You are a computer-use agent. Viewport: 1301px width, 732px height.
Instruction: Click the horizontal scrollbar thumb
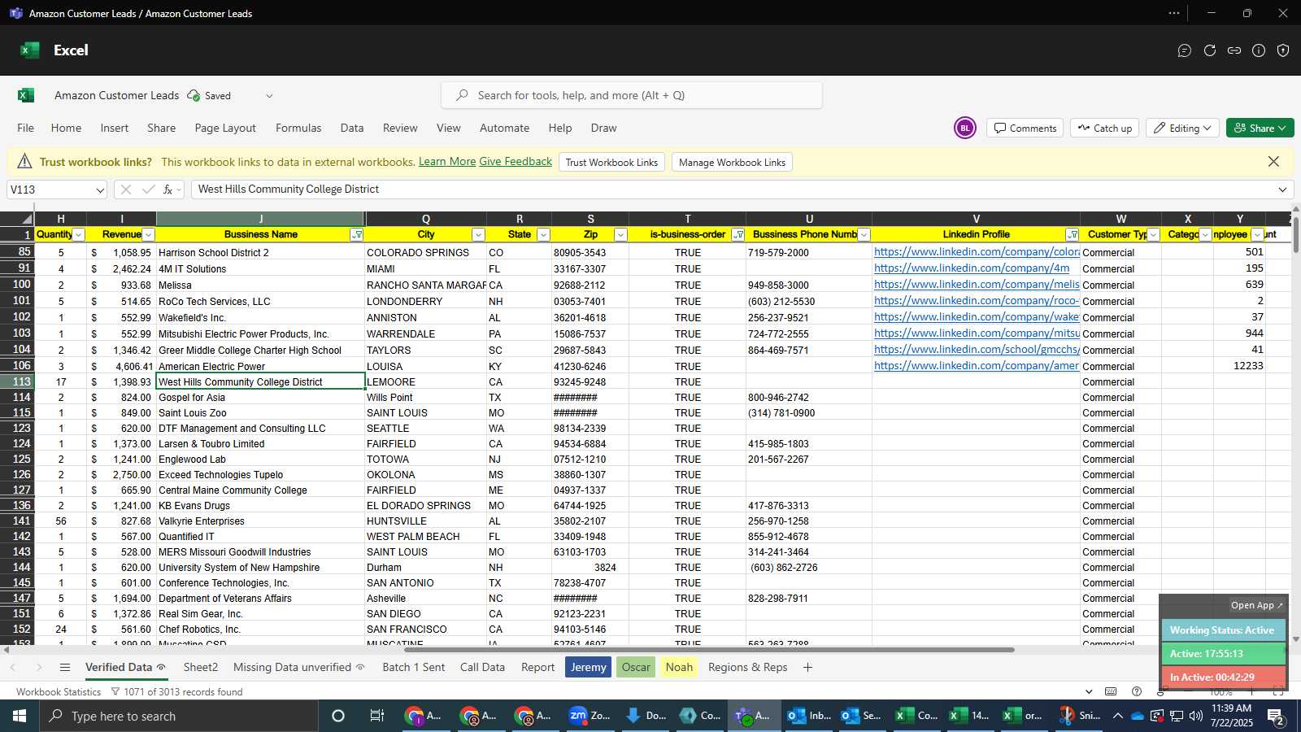click(x=709, y=650)
